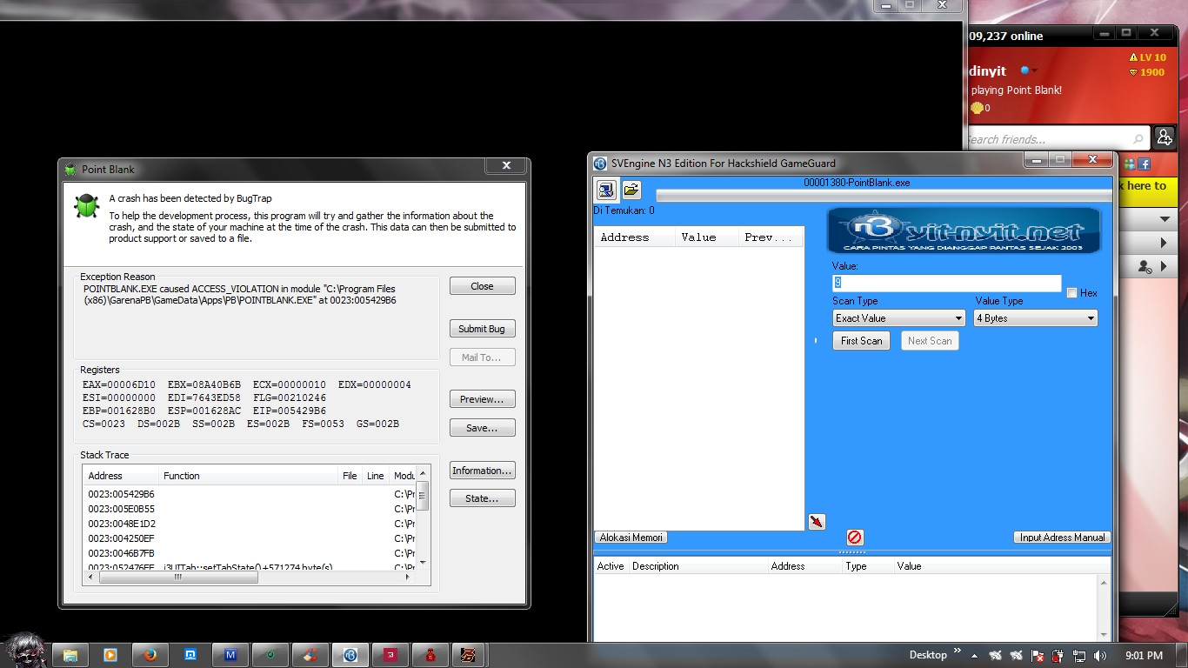Click the horizontal scrollbar of stack trace
This screenshot has width=1188, height=668.
coord(250,577)
